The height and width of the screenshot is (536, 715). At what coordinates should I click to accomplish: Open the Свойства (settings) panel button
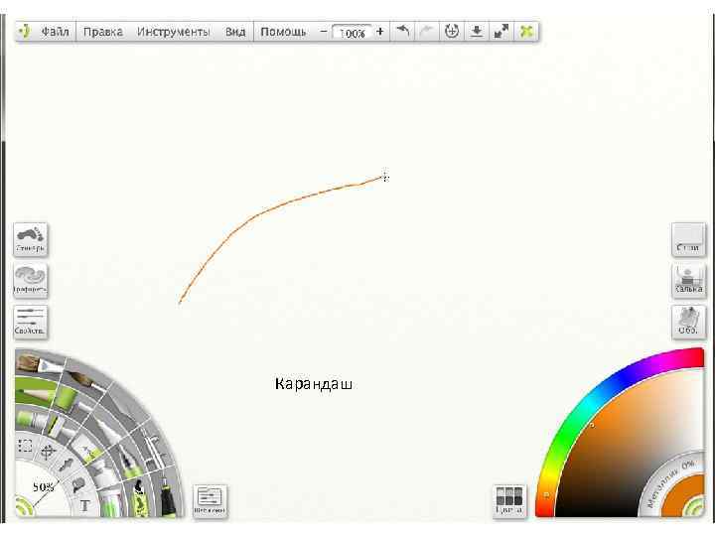31,323
